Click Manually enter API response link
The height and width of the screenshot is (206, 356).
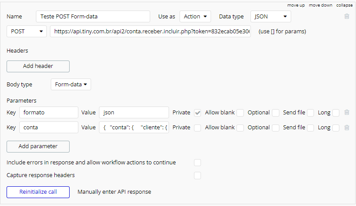pyautogui.click(x=114, y=192)
